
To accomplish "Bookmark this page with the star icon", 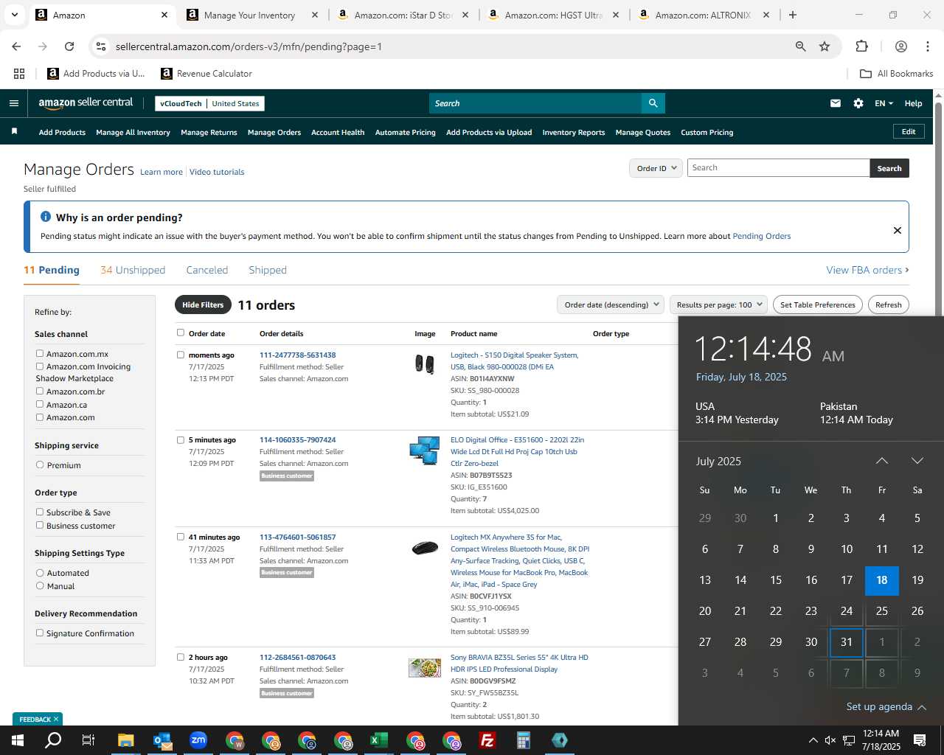I will 825,46.
